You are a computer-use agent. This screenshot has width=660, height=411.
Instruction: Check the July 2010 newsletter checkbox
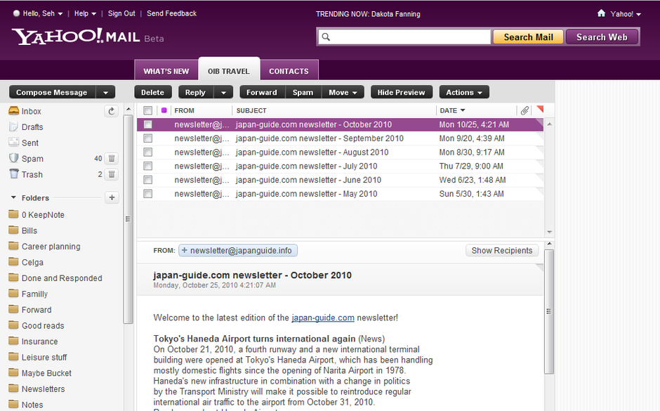tap(147, 166)
